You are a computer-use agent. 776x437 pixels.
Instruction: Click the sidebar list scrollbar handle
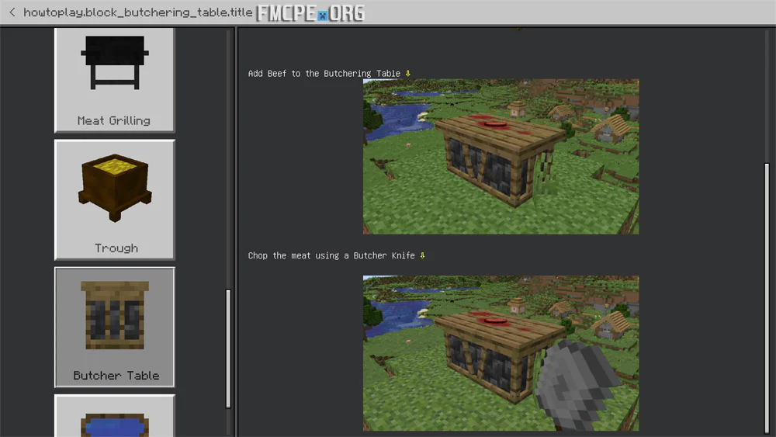[x=228, y=349]
